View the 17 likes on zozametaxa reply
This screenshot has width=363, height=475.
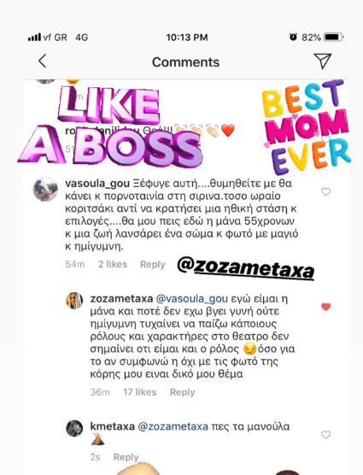click(139, 392)
